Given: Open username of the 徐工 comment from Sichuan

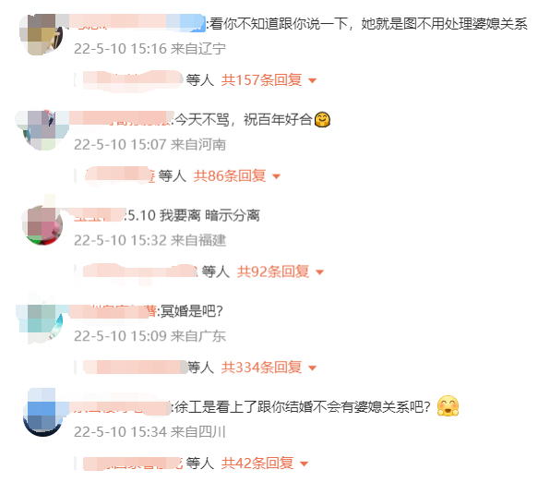Looking at the screenshot, I should (119, 407).
